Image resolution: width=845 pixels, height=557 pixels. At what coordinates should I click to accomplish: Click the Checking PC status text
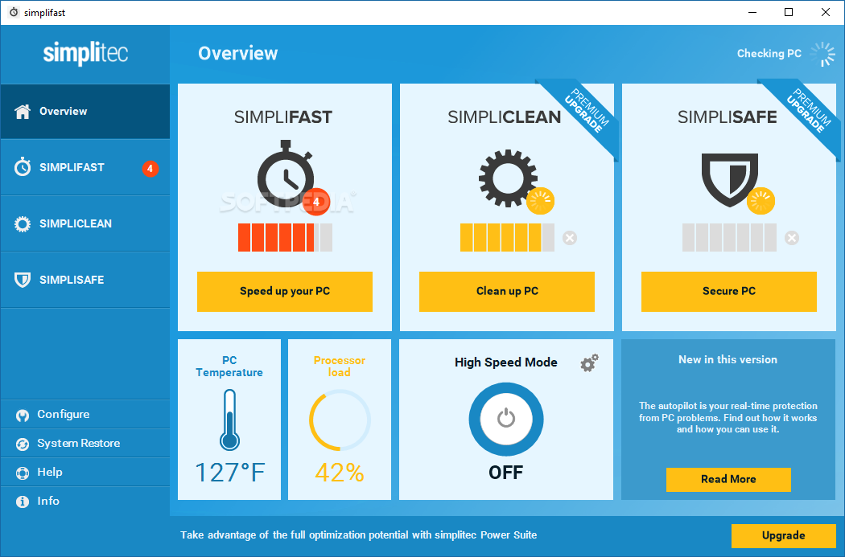coord(769,54)
